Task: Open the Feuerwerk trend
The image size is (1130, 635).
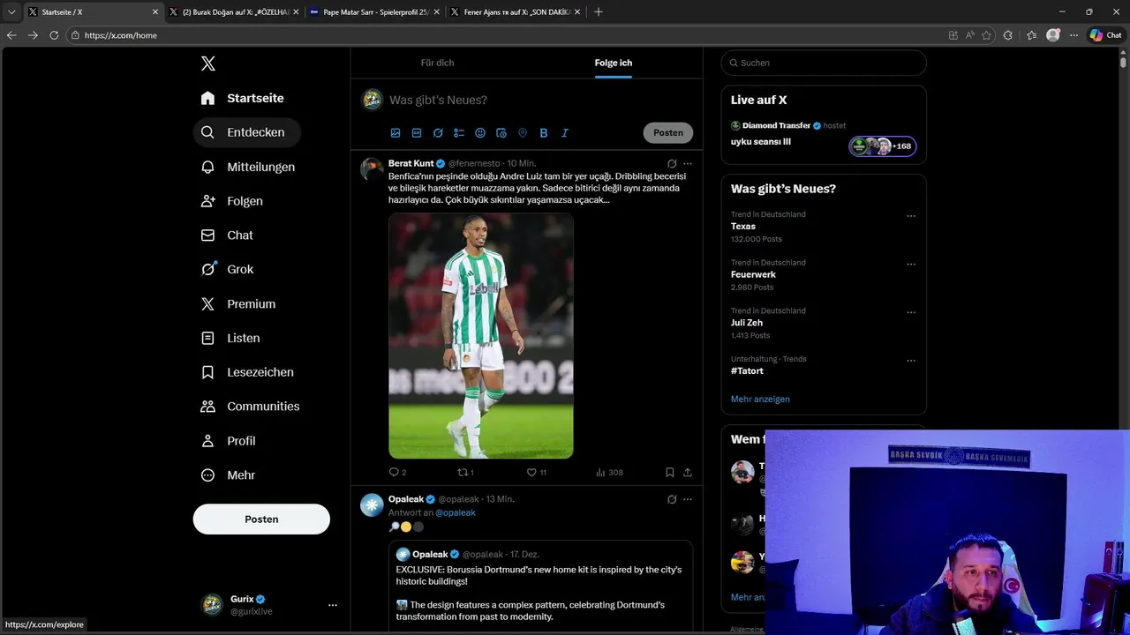Action: (753, 274)
